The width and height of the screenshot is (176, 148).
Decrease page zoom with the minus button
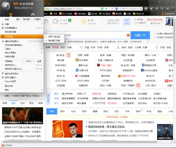coord(23,61)
